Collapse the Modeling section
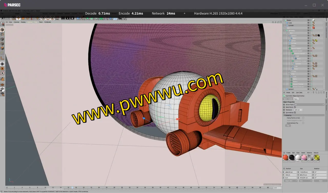 (x=284, y=115)
